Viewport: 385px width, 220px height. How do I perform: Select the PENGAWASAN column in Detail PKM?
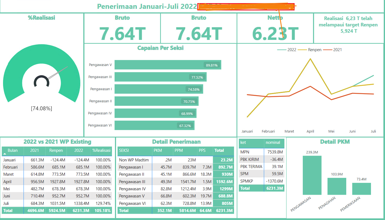[312, 175]
